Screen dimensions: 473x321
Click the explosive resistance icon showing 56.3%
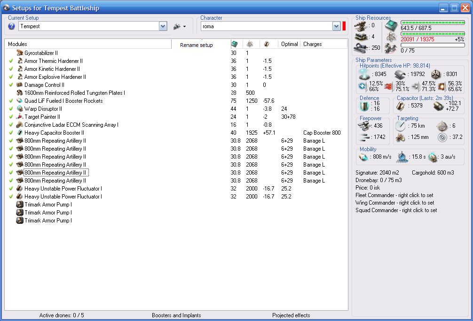[441, 86]
